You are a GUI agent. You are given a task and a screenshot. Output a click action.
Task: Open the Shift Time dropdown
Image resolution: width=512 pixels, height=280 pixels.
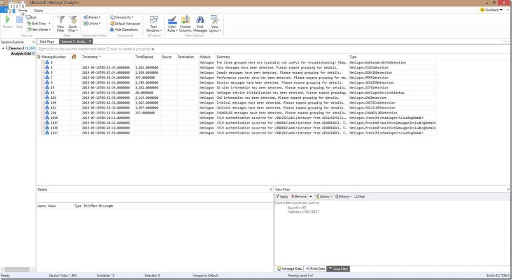[38, 24]
